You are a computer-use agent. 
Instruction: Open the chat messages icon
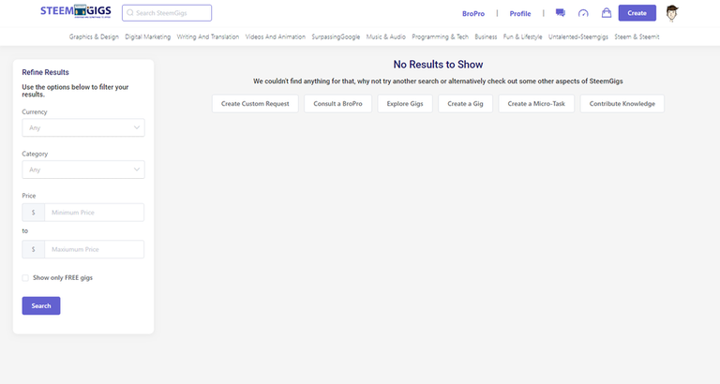point(561,13)
